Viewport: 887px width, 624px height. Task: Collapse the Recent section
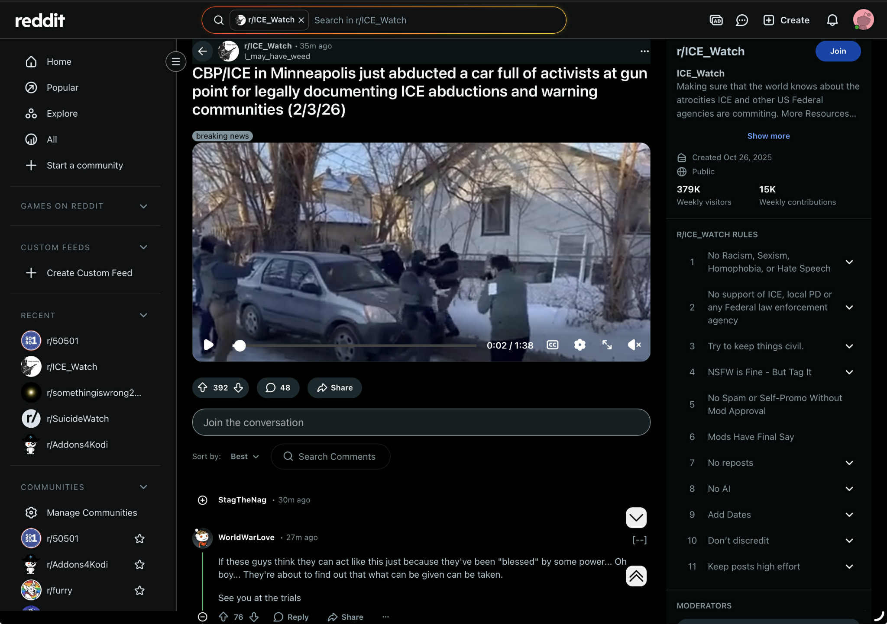coord(143,315)
